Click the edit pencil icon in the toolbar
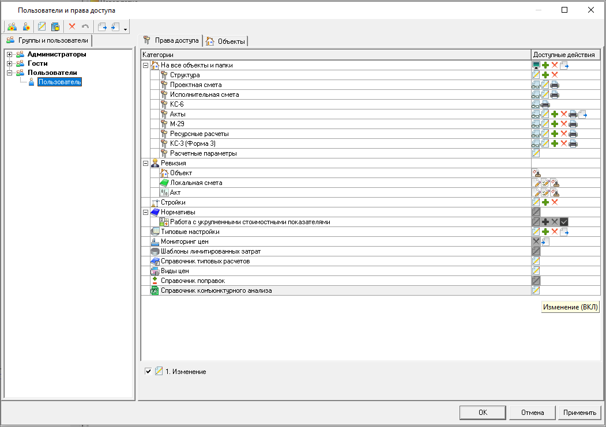 click(42, 27)
